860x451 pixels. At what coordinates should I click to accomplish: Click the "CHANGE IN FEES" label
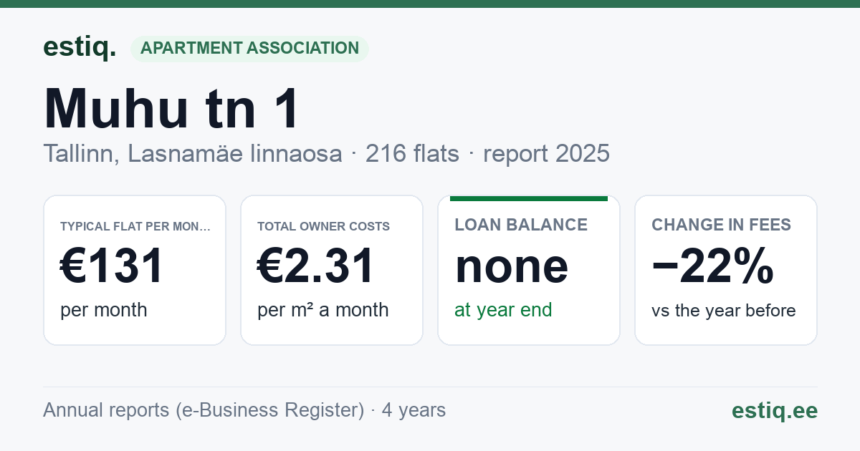coord(721,225)
